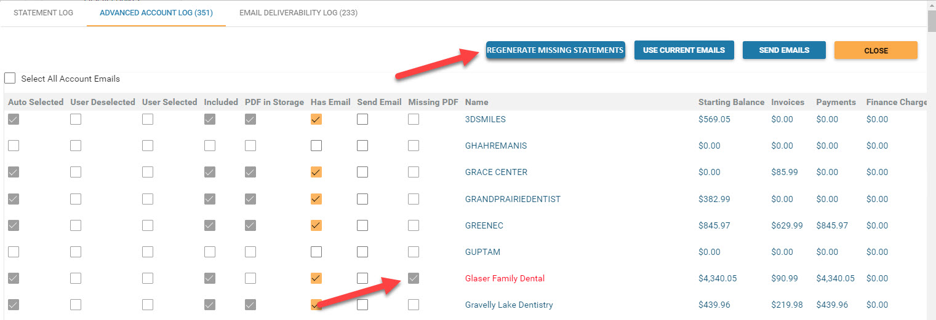Check Auto Selected box for GHAHREMANIS

(14, 146)
